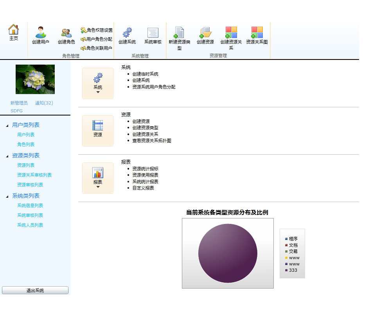Click the 交易 legend color swatch
370x314 pixels.
pos(286,251)
